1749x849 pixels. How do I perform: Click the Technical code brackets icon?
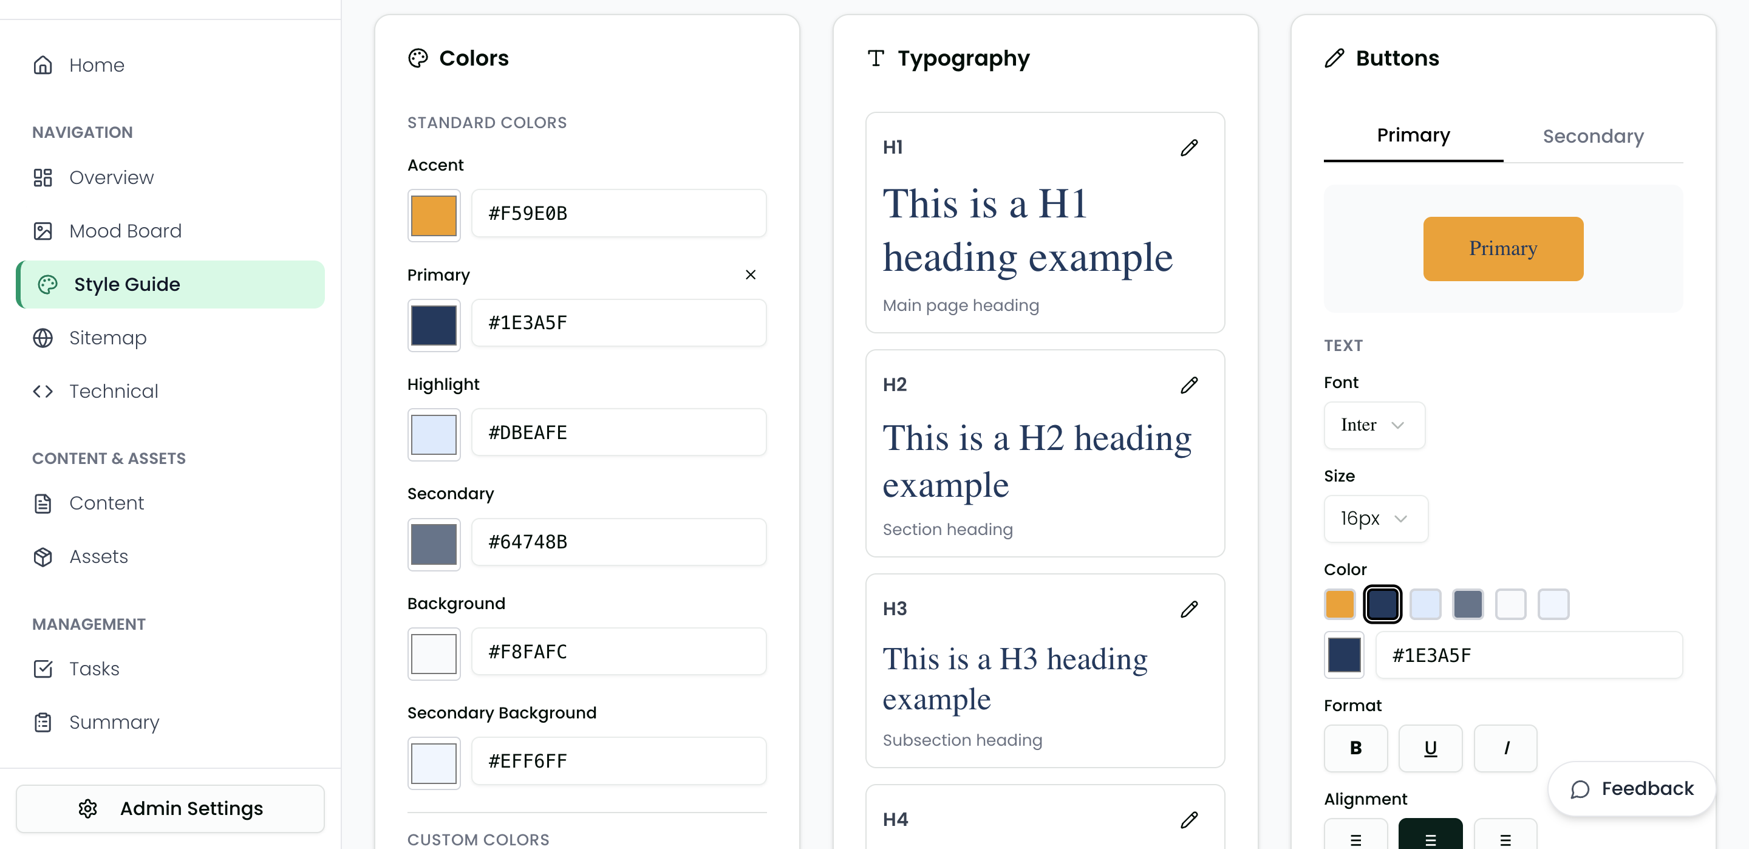[43, 391]
